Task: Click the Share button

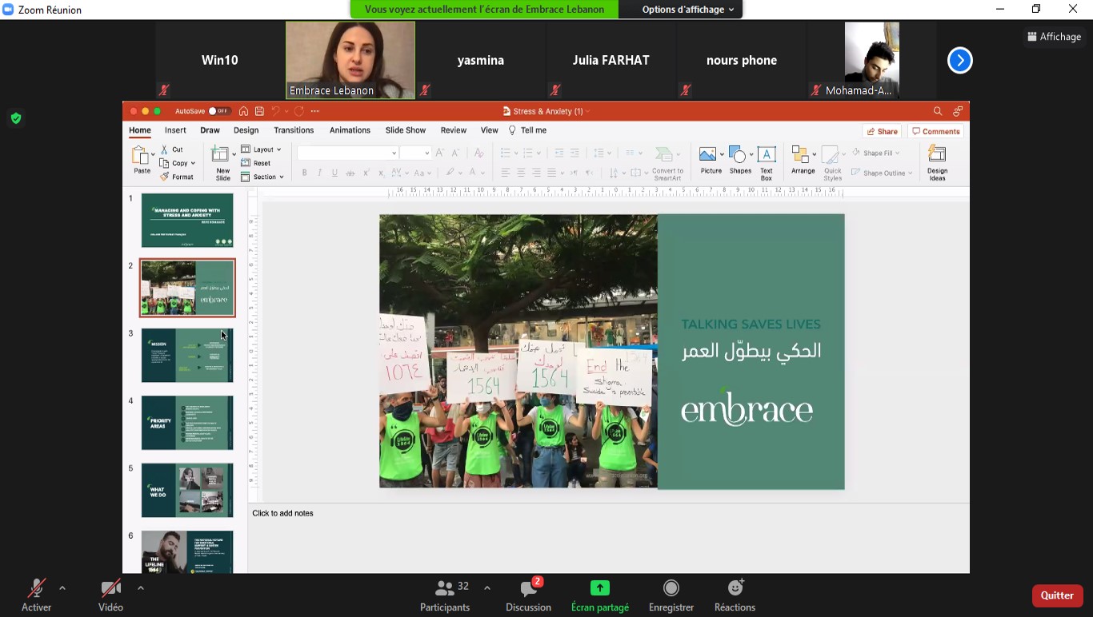Action: [x=882, y=131]
